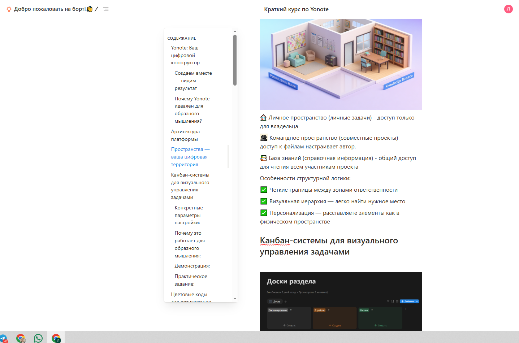Click the "Канбан-системы для визуального управления задачами" document heading

click(329, 246)
